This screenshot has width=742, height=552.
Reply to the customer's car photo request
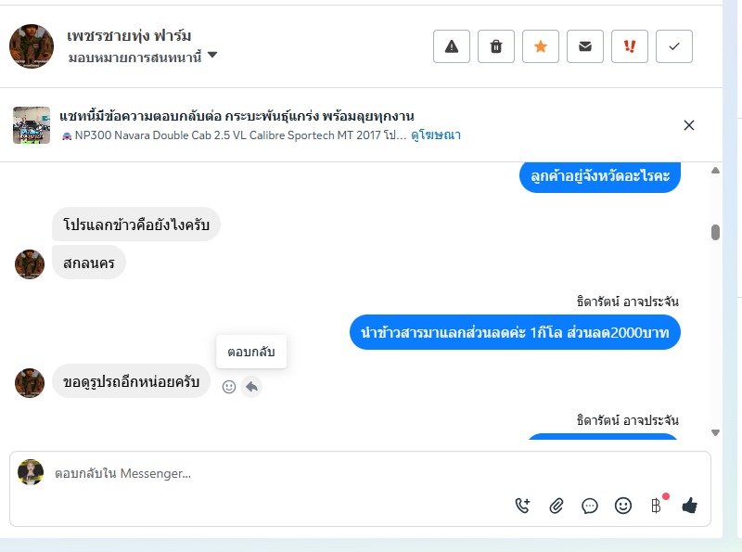tap(251, 387)
